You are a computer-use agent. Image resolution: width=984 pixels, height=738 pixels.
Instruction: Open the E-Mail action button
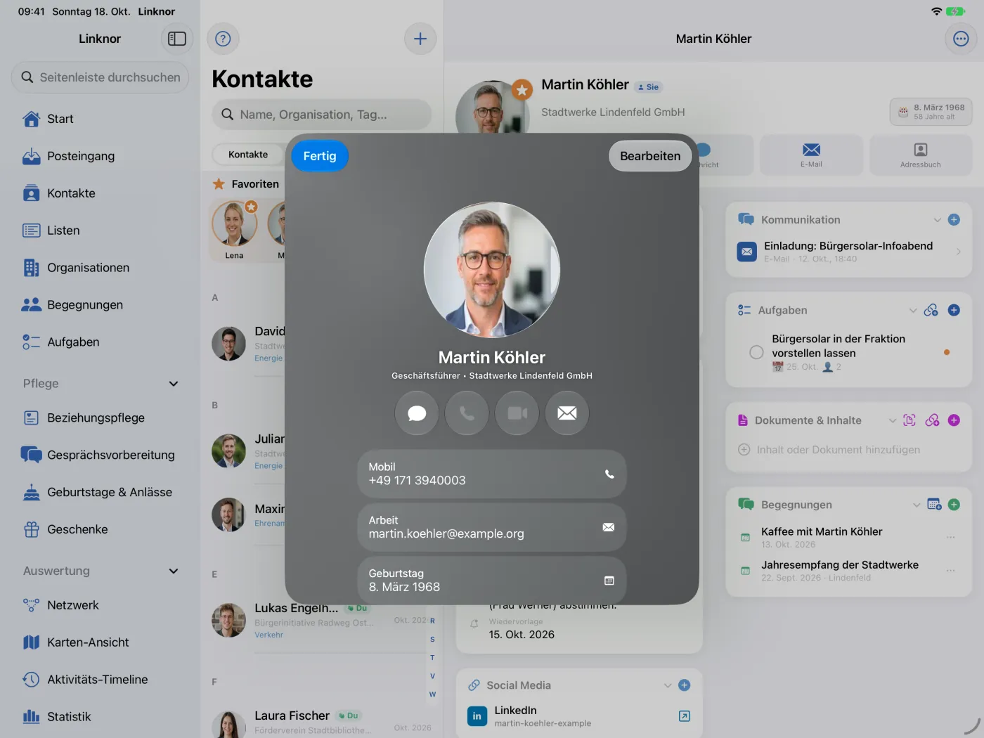[811, 155]
